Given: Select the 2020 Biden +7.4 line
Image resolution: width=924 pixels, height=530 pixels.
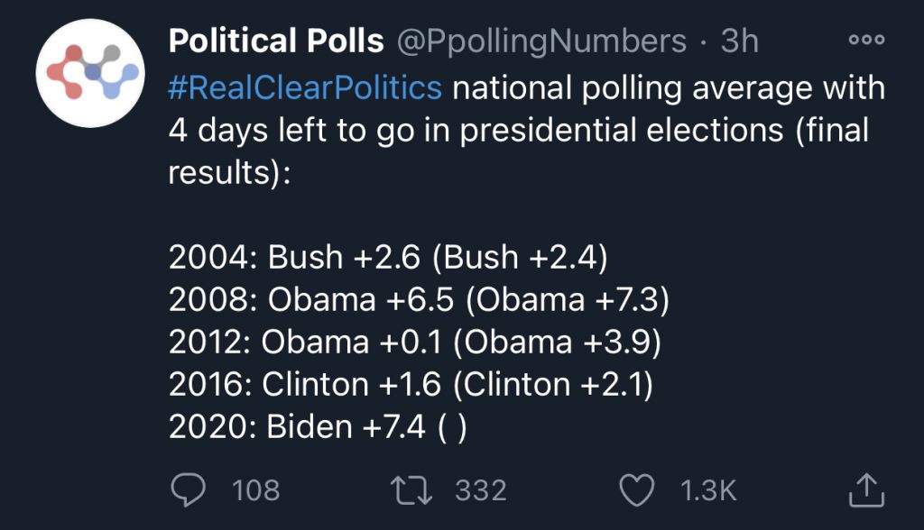Looking at the screenshot, I should tap(318, 427).
